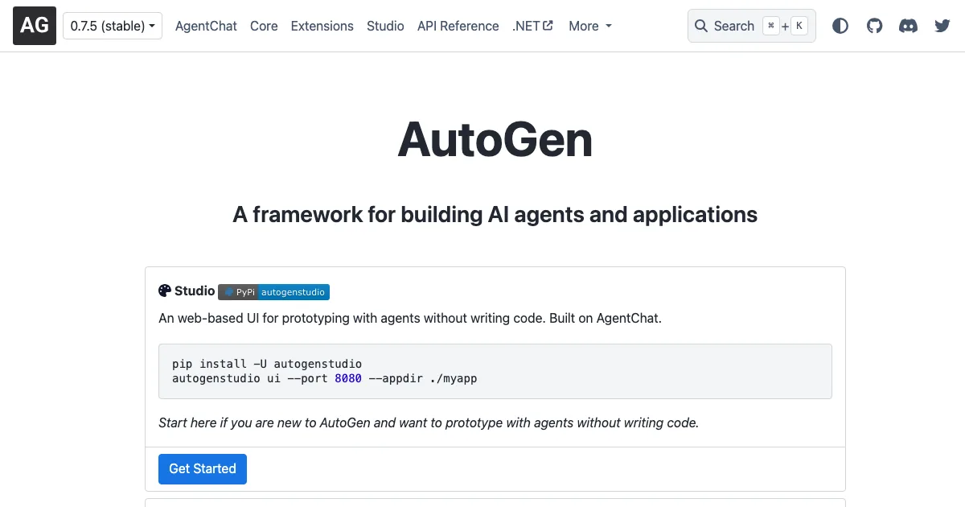Image resolution: width=965 pixels, height=507 pixels.
Task: Click the PyPi autogenstudio badge
Action: click(x=273, y=292)
